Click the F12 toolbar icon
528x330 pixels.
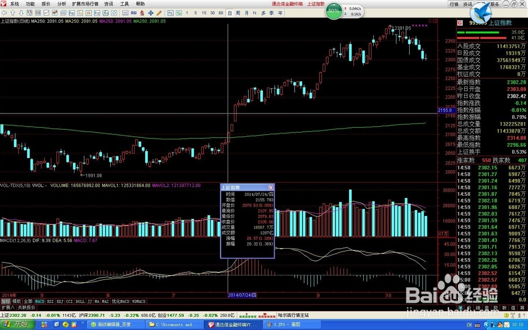pyautogui.click(x=97, y=13)
